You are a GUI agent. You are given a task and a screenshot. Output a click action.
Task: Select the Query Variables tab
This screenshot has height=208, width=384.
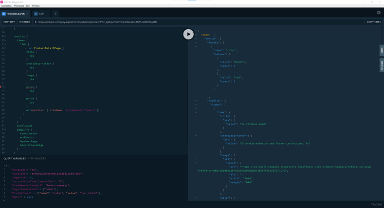[14, 158]
